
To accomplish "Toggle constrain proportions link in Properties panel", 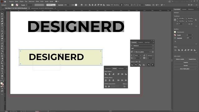I will [x=196, y=20].
